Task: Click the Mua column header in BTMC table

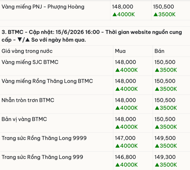Action: tap(120, 51)
